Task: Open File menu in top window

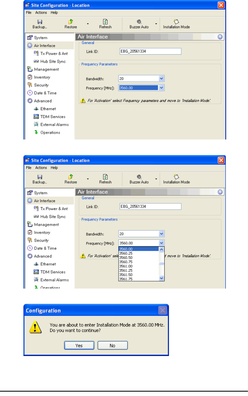Action: click(x=29, y=12)
